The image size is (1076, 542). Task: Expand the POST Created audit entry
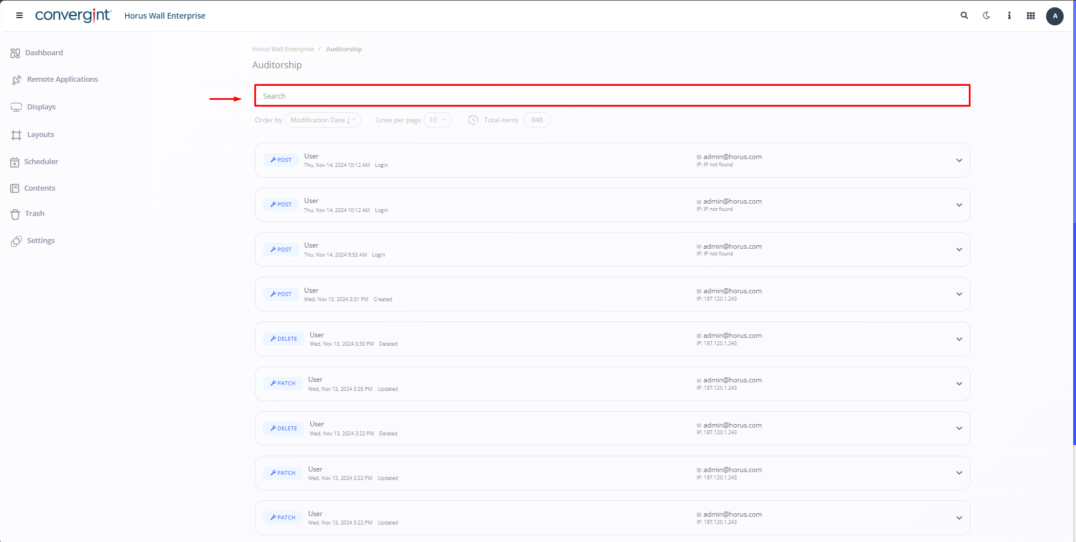click(x=959, y=294)
